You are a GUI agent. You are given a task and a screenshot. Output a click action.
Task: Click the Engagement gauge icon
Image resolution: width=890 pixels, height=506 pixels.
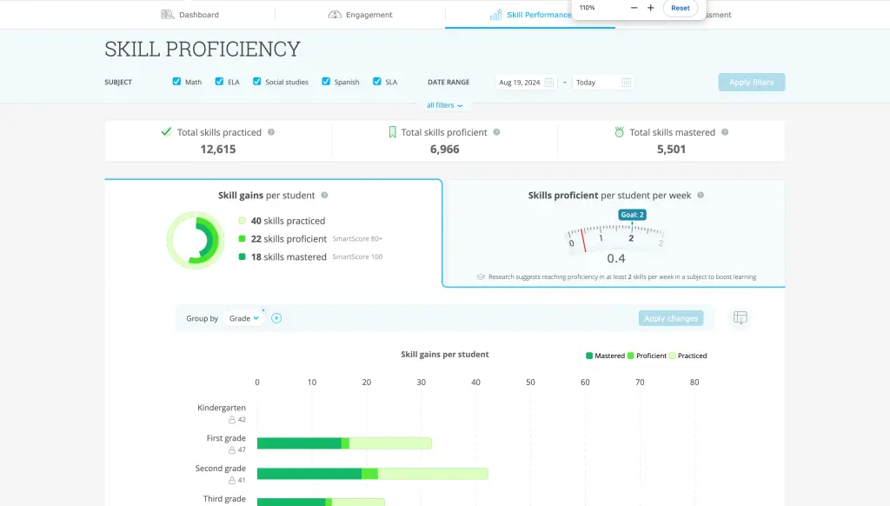(335, 14)
